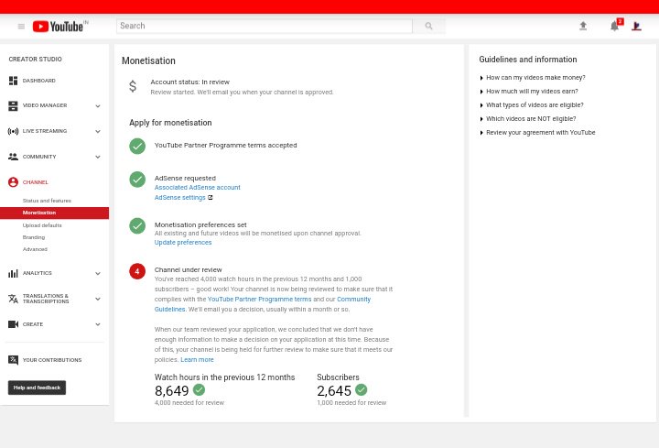Open Upload defaults sidebar item
The image size is (659, 448).
click(42, 225)
